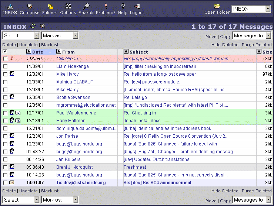Click the Logout label in navigation bar
The width and height of the screenshot is (274, 206).
pyautogui.click(x=137, y=13)
